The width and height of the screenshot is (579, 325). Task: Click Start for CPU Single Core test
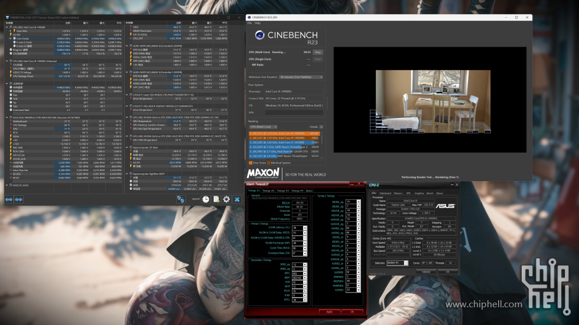pyautogui.click(x=318, y=59)
